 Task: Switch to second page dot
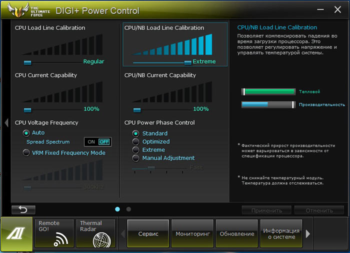click(128, 209)
